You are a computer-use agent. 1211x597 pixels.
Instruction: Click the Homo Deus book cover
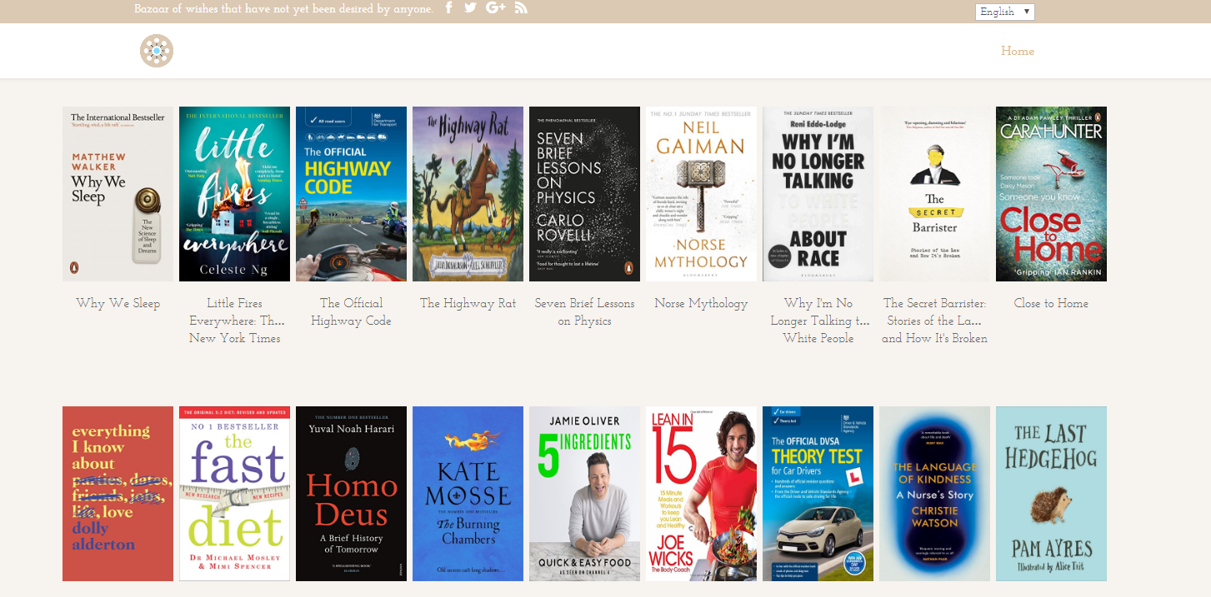pos(351,493)
